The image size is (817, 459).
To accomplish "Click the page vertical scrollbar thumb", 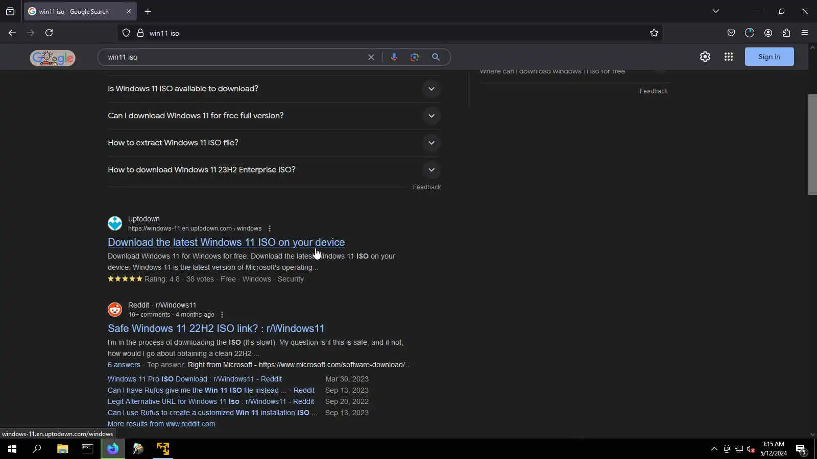I will [x=812, y=144].
